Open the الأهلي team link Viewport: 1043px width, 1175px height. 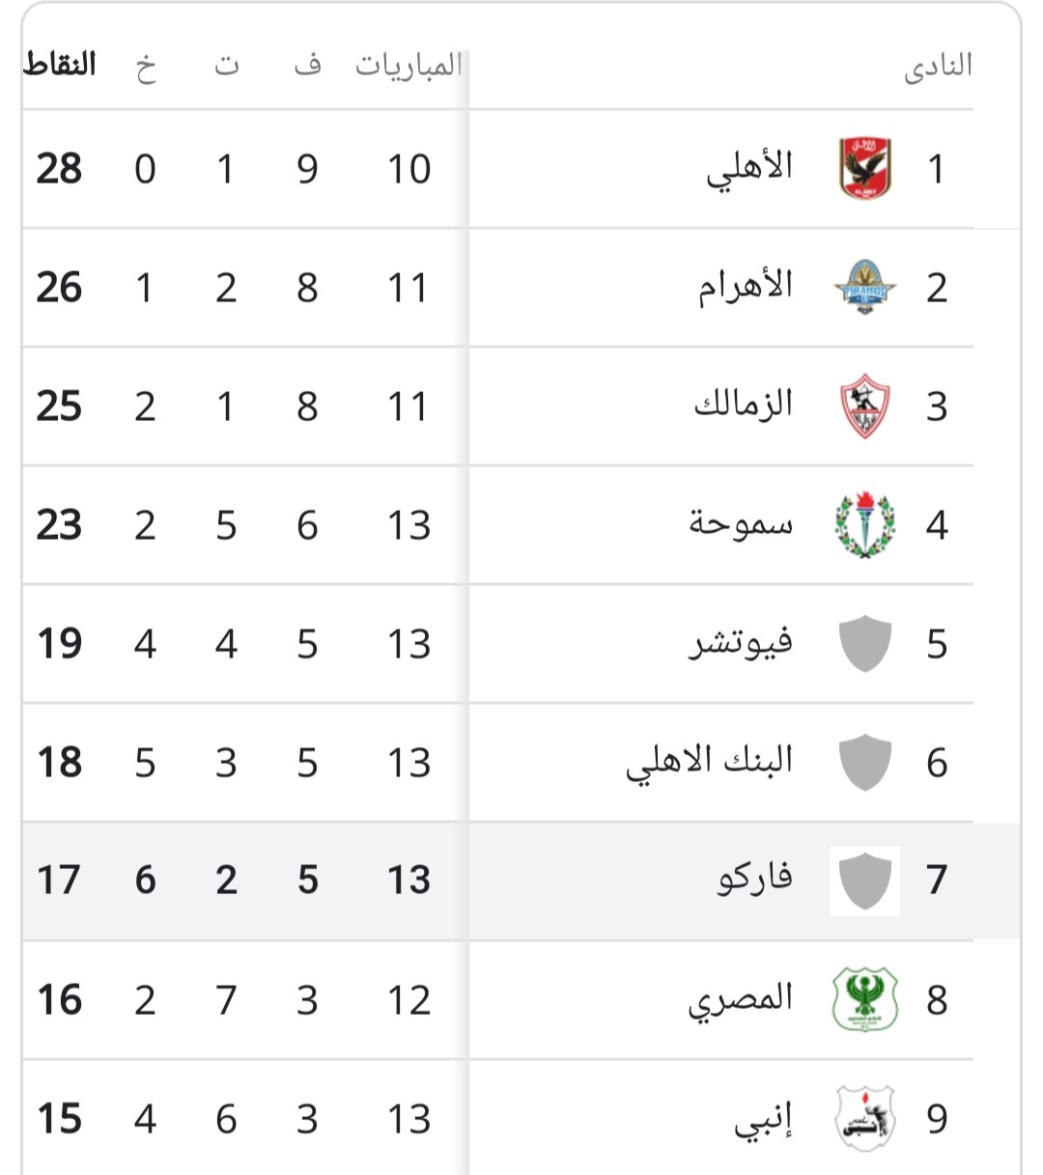point(749,168)
